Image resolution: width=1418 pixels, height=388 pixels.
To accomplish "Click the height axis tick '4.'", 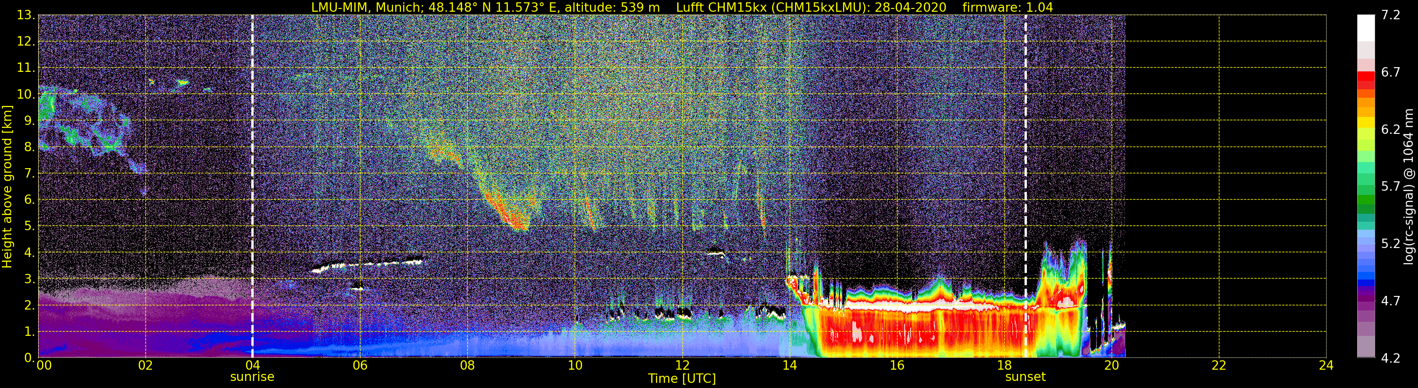I will (x=29, y=252).
